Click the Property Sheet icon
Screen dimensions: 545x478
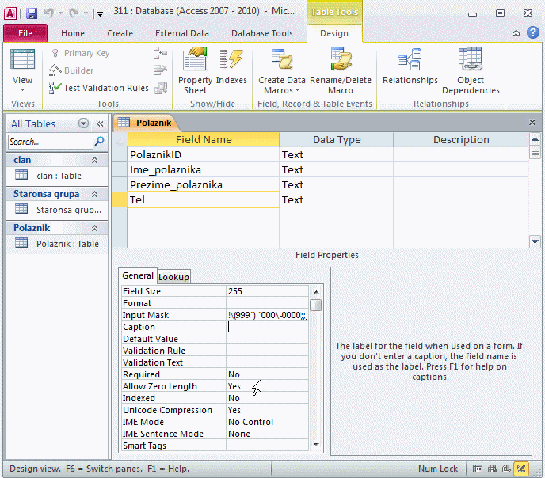click(x=195, y=70)
